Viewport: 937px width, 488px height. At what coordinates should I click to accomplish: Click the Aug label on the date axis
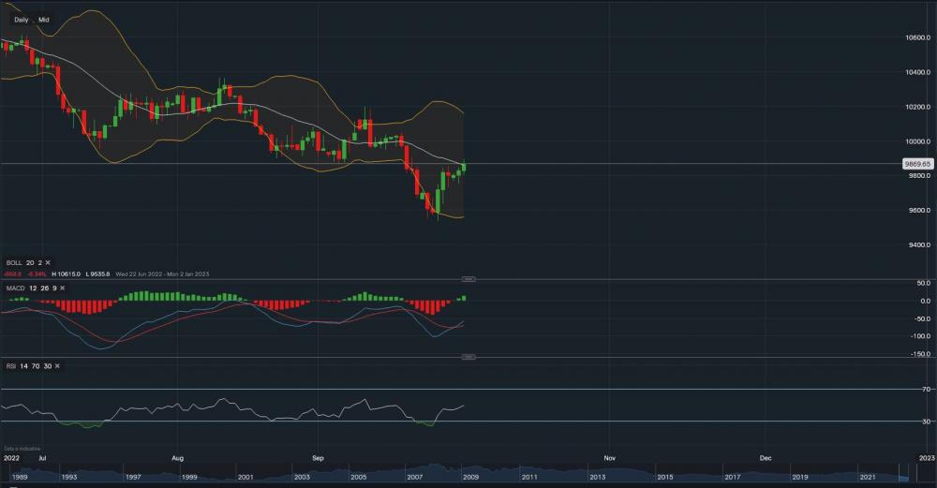177,458
